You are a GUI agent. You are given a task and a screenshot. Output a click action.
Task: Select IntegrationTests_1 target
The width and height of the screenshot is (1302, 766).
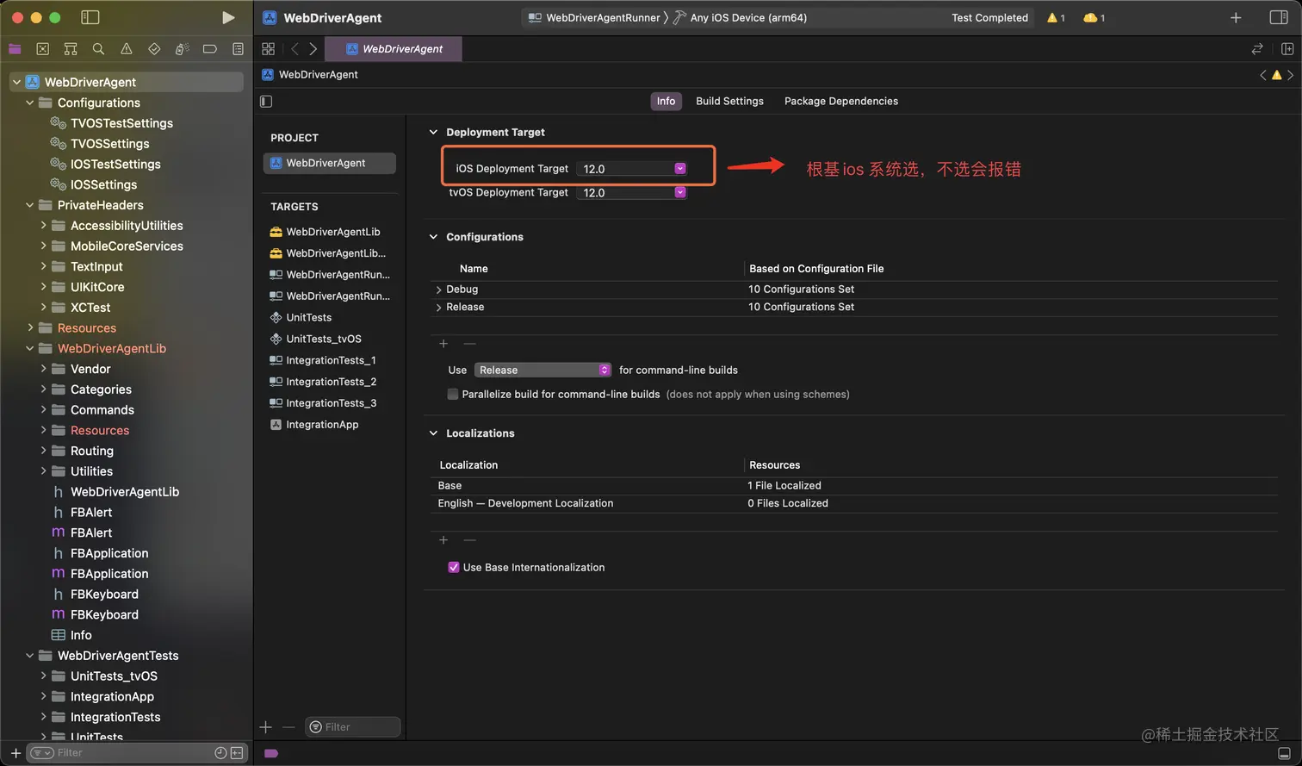(331, 360)
